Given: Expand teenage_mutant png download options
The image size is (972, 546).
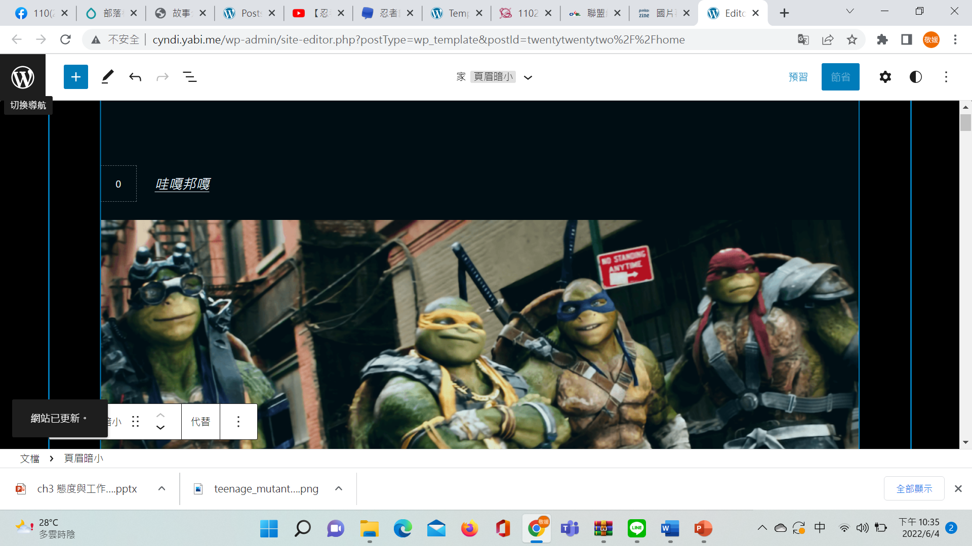Looking at the screenshot, I should click(x=339, y=488).
